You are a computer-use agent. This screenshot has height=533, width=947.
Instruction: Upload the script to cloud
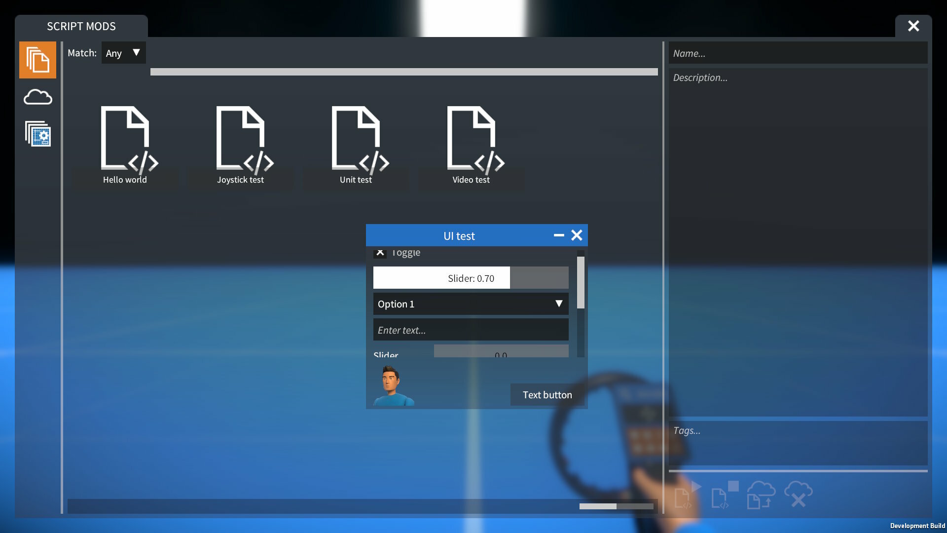[x=761, y=495]
